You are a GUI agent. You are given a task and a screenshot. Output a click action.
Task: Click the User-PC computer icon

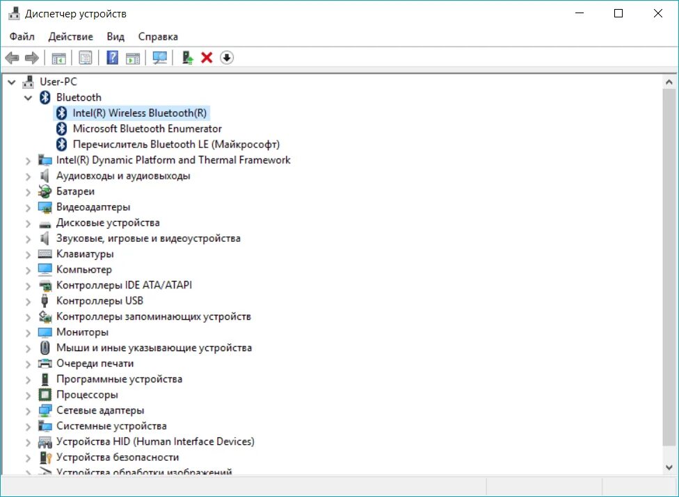pyautogui.click(x=29, y=82)
